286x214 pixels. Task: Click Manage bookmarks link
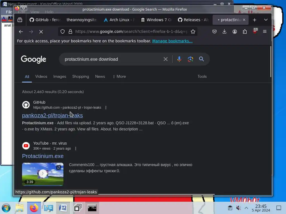tap(172, 41)
